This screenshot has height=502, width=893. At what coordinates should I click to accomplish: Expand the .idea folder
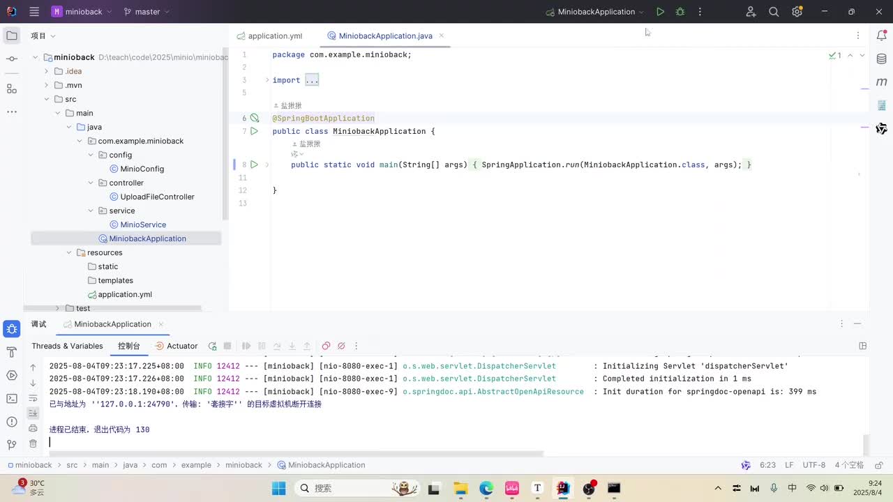coord(47,71)
